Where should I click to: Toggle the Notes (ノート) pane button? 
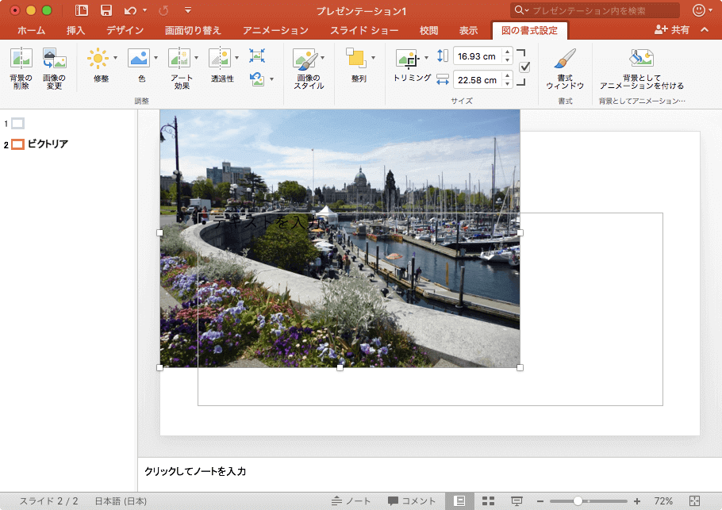tap(351, 500)
